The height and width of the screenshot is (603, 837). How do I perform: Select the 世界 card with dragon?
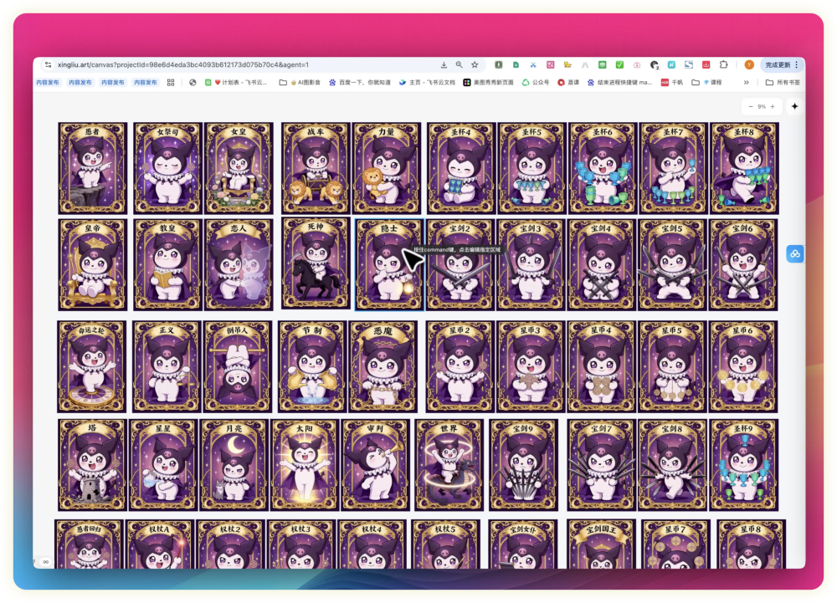click(x=449, y=465)
